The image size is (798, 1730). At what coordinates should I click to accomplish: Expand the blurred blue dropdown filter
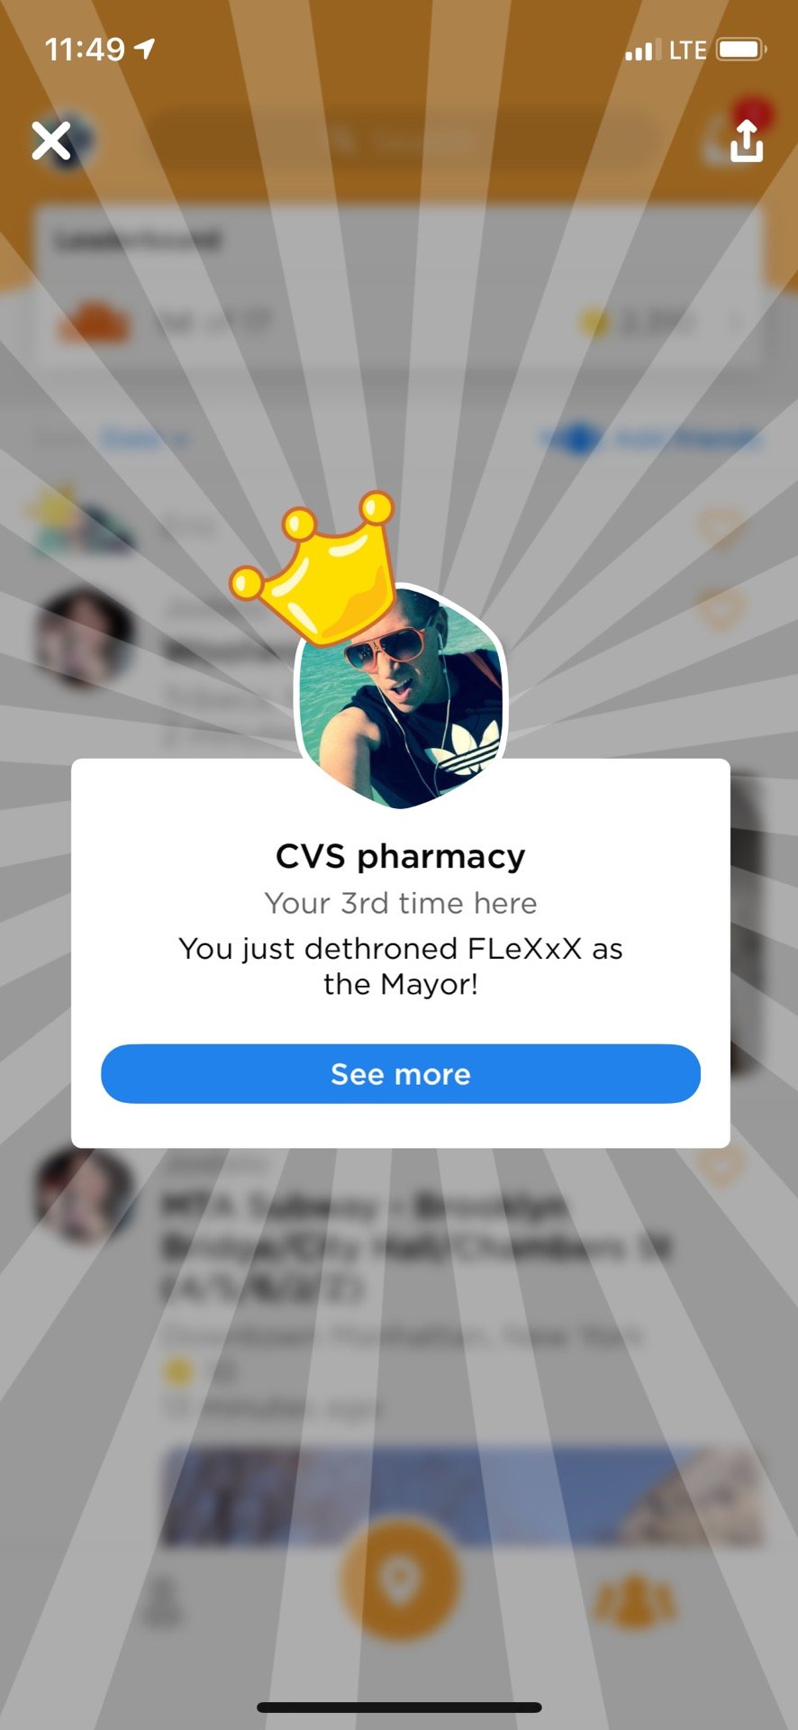click(x=142, y=439)
